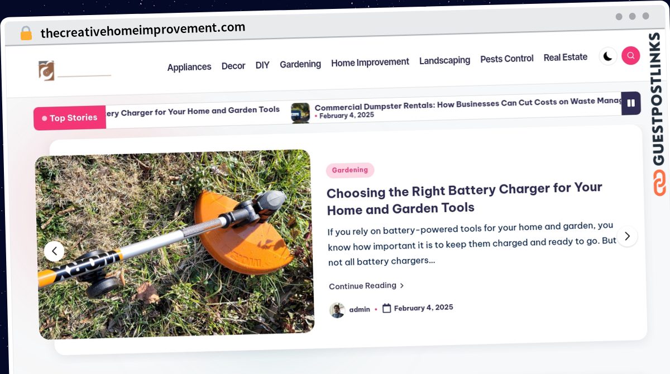
Task: Click the admin author avatar
Action: (x=337, y=310)
